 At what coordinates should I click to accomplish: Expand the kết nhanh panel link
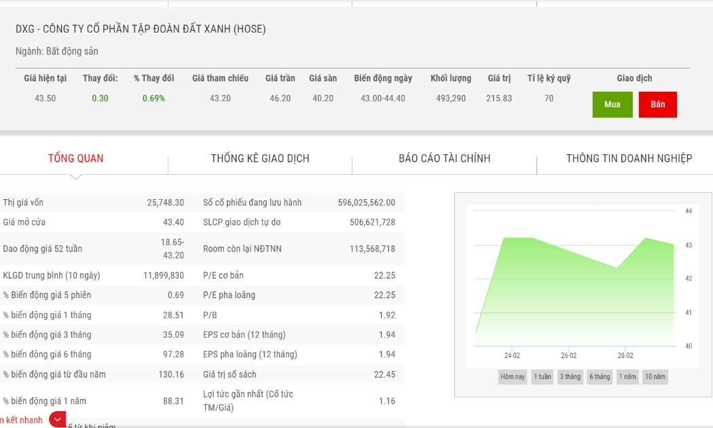point(22,420)
